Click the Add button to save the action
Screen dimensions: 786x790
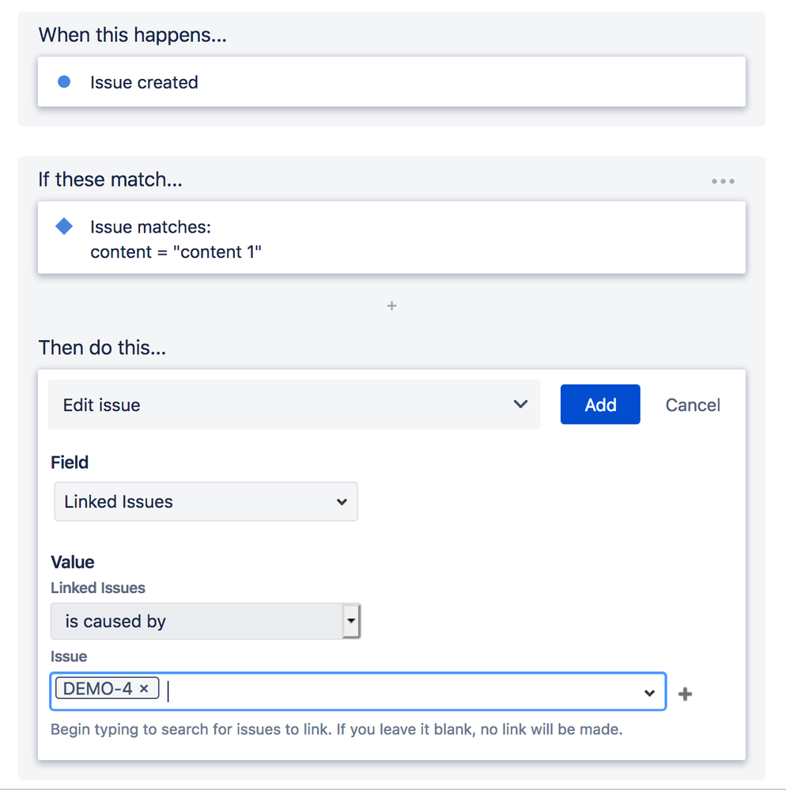pos(600,404)
